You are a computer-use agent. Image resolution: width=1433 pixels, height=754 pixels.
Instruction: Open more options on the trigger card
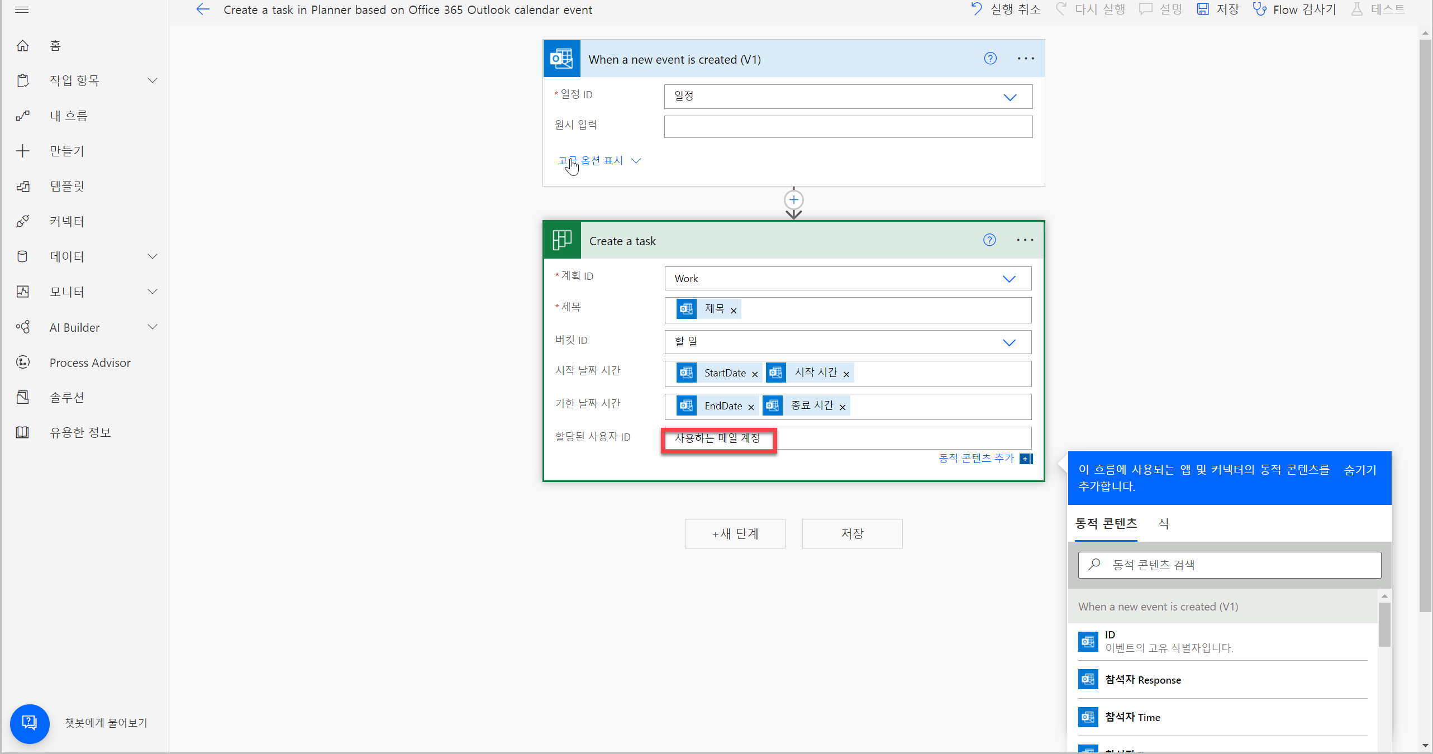point(1026,59)
